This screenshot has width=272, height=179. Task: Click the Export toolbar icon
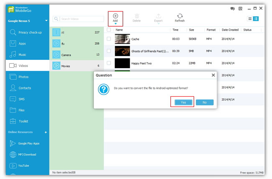[158, 16]
